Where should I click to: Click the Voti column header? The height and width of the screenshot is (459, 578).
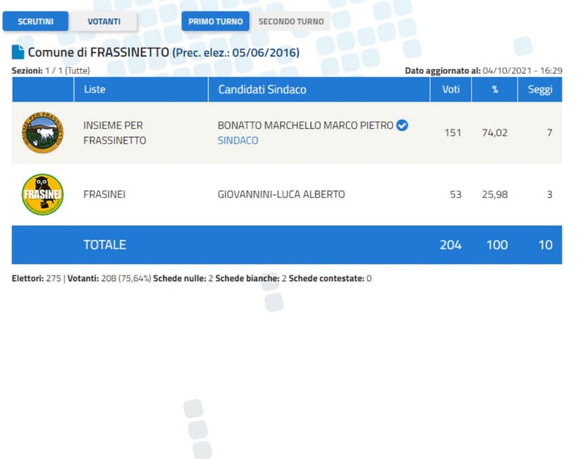450,89
